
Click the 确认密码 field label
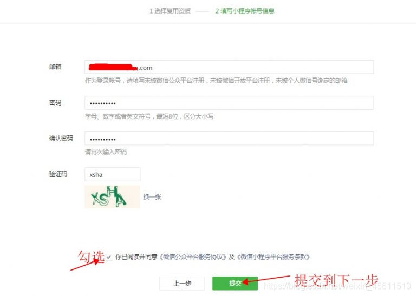(x=61, y=138)
